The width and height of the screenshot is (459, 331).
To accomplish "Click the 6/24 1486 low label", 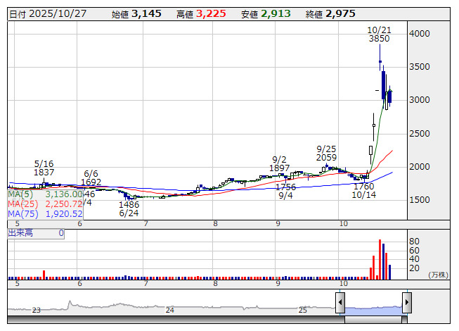I will click(129, 208).
